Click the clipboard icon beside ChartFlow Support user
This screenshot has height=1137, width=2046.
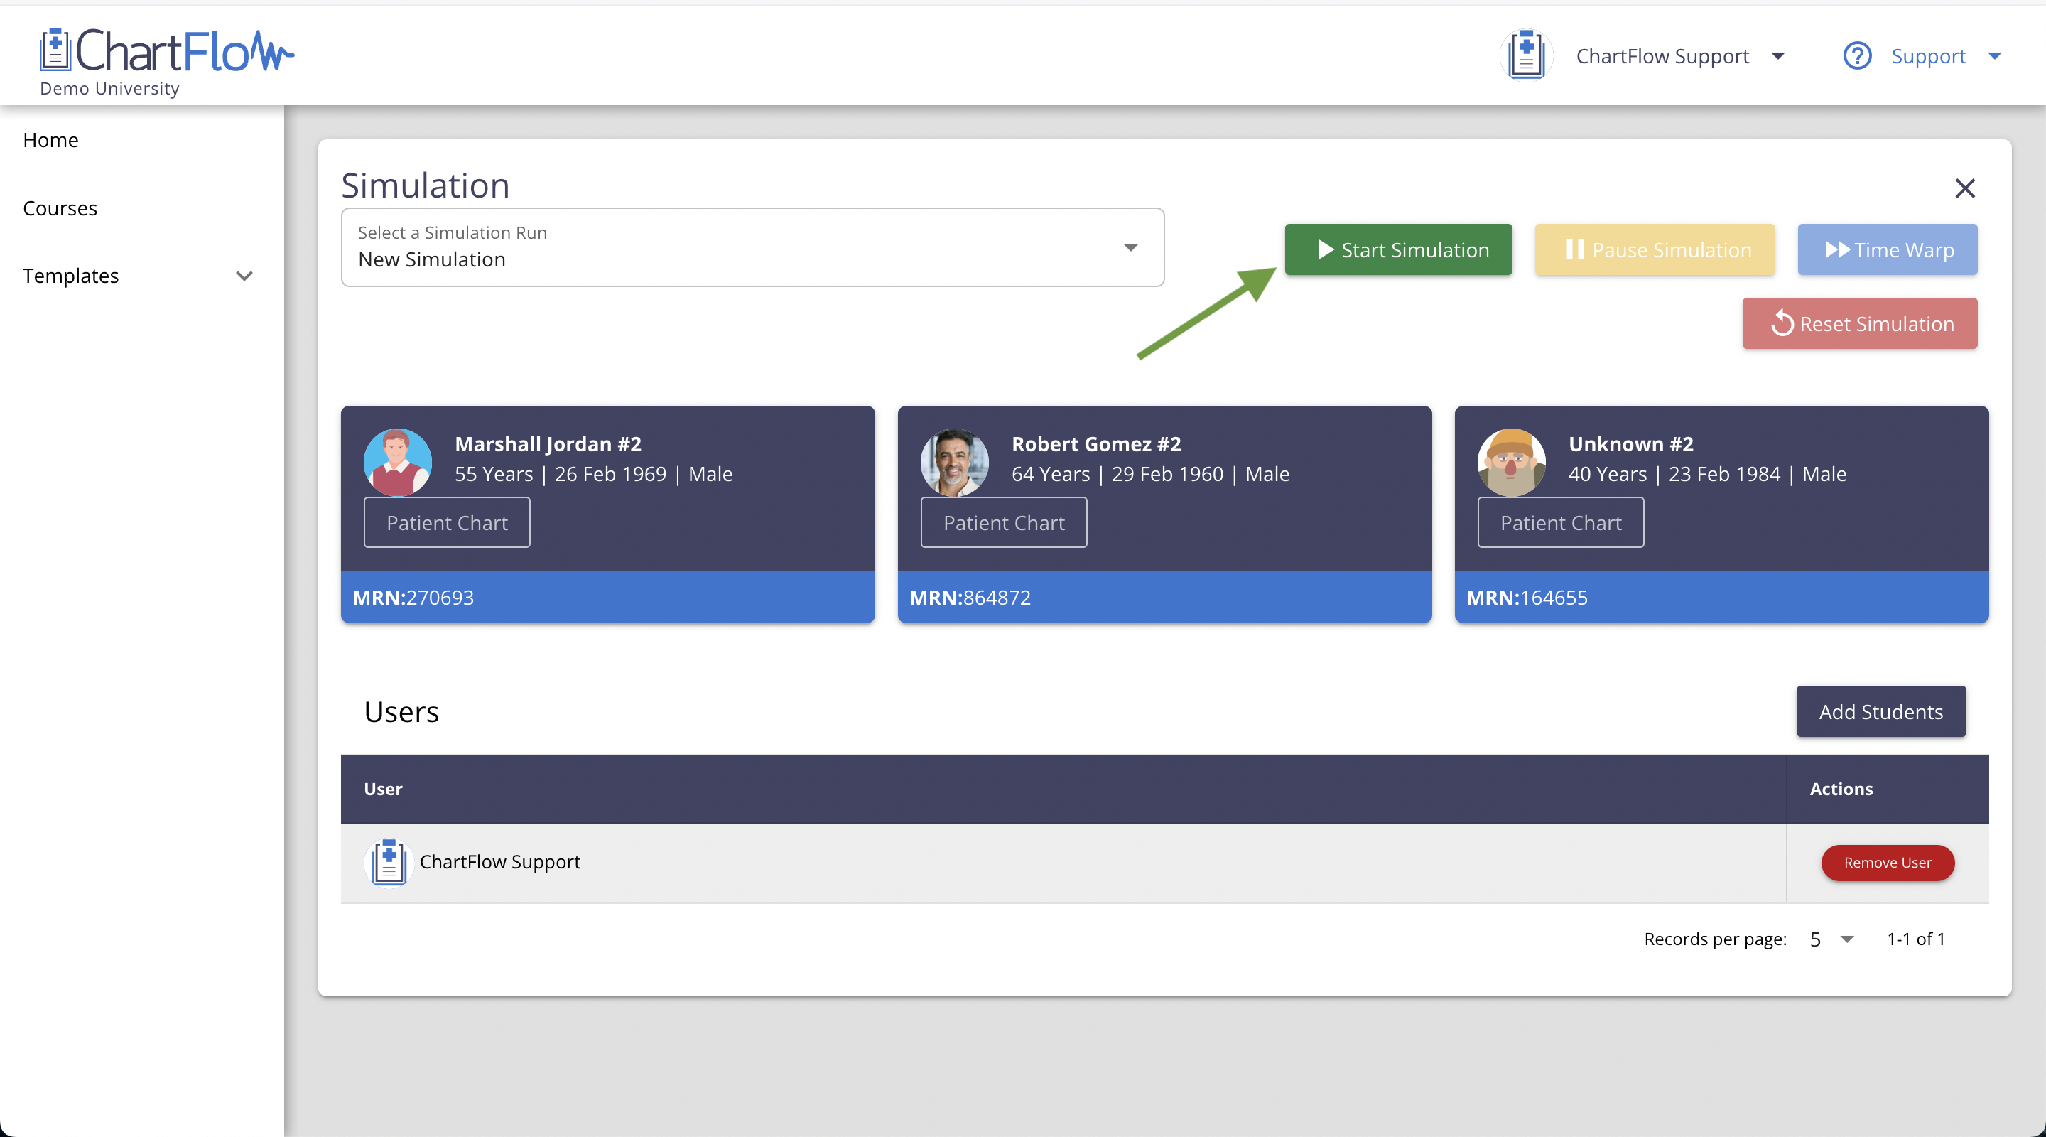click(389, 862)
